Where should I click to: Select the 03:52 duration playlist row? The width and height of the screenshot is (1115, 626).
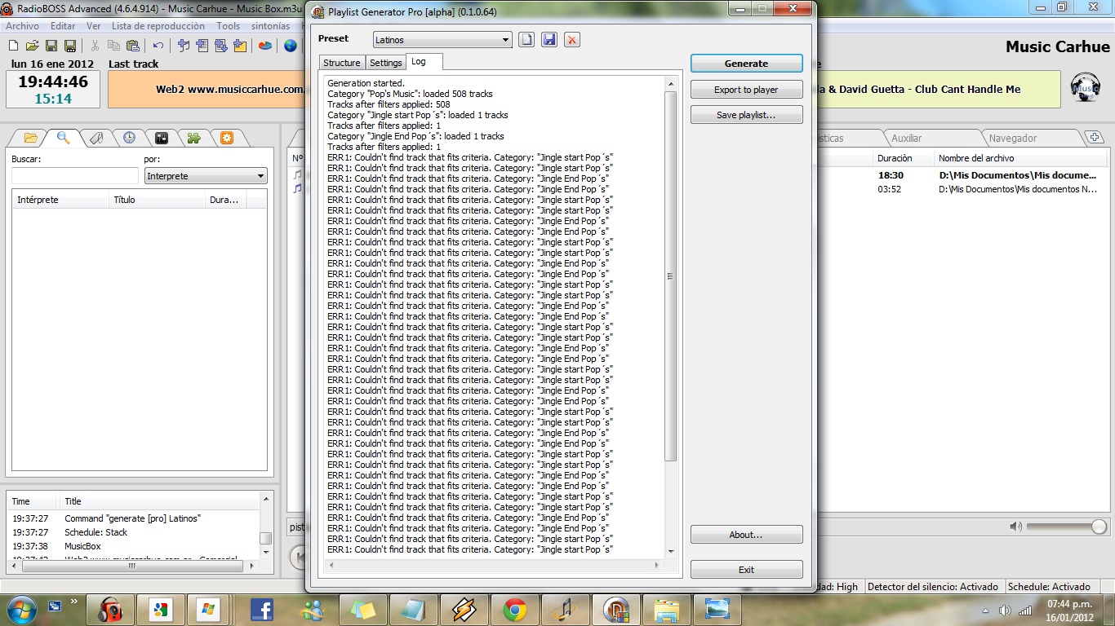coord(963,189)
